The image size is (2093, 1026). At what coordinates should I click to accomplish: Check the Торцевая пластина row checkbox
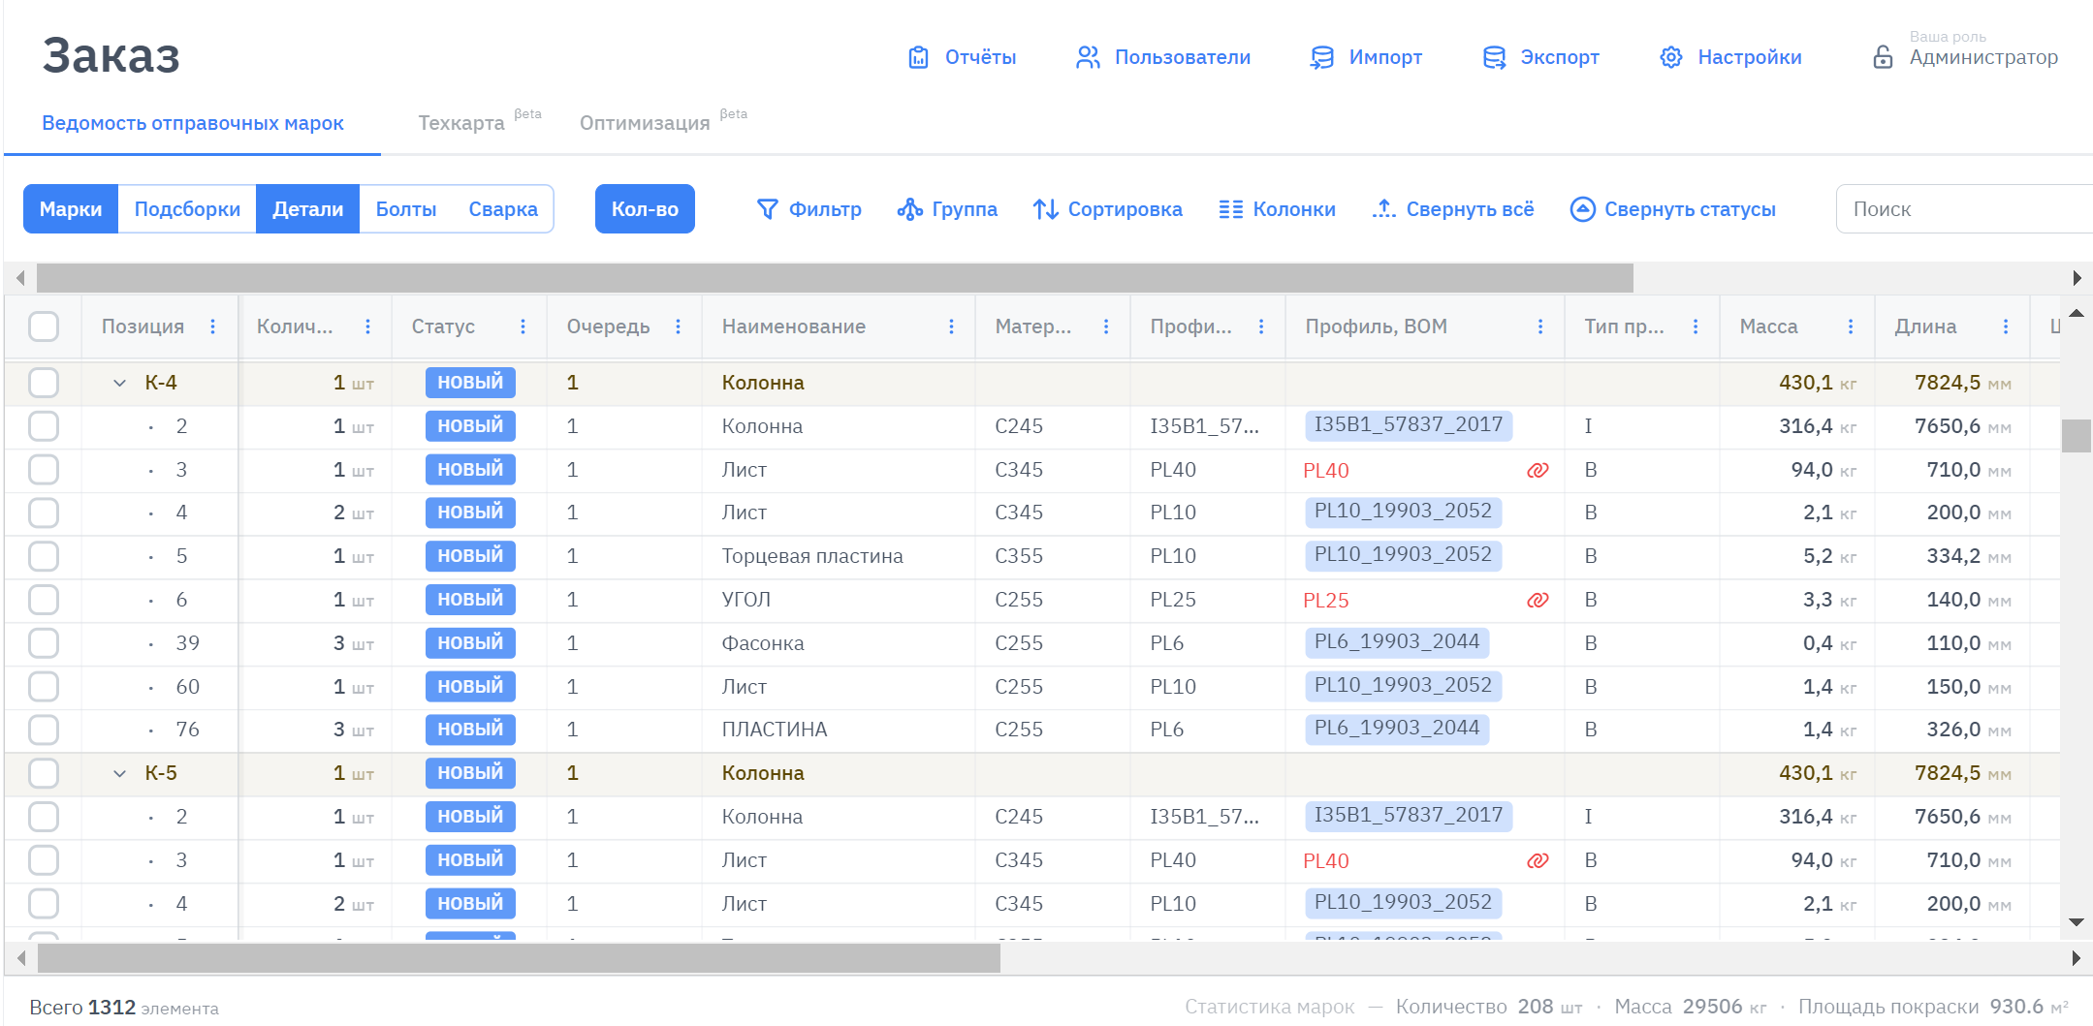coord(44,556)
